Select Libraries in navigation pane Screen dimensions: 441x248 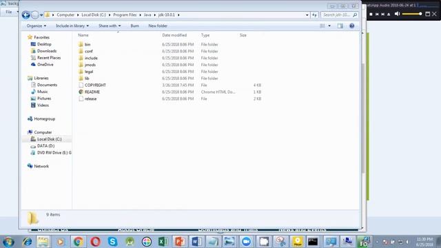41,78
